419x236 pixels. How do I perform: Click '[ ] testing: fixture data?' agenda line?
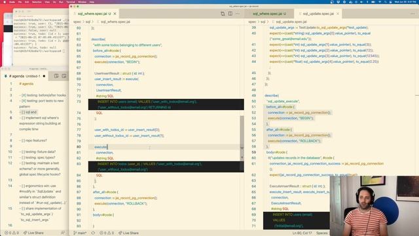37,151
